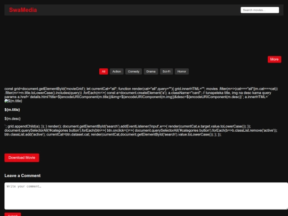Click the Leave a Comment heading
This screenshot has height=216, width=288.
(22, 175)
